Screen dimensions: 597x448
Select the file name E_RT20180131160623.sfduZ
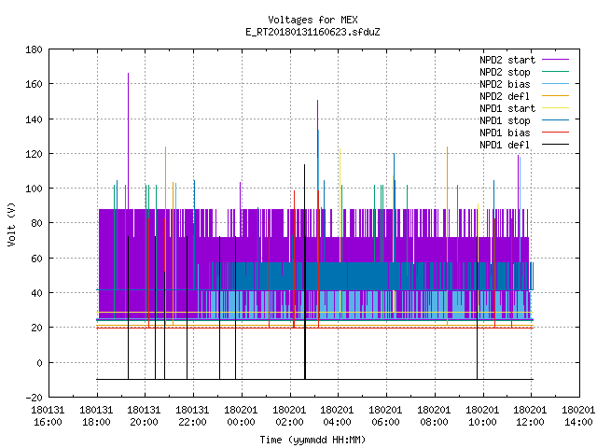click(x=312, y=32)
